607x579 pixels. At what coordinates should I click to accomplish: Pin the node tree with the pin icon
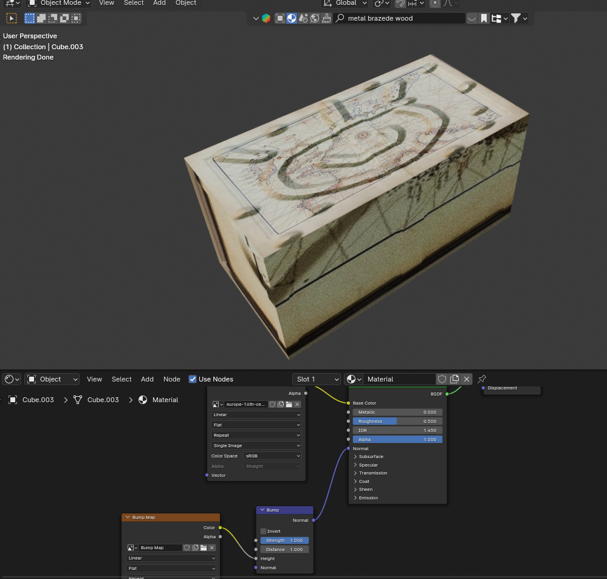482,379
